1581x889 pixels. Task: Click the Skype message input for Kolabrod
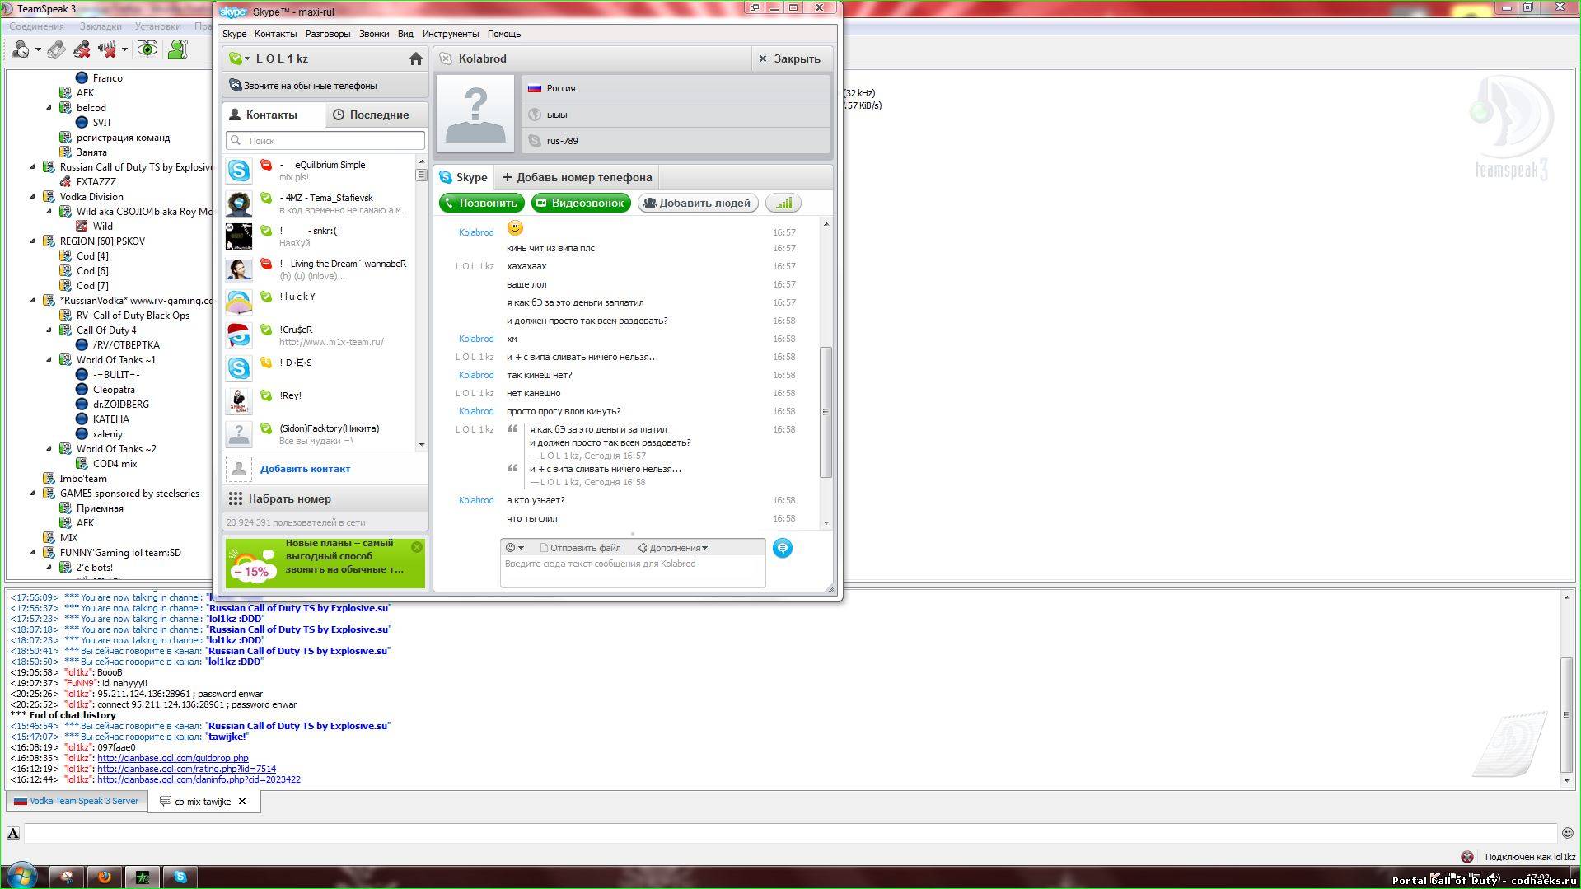[633, 572]
